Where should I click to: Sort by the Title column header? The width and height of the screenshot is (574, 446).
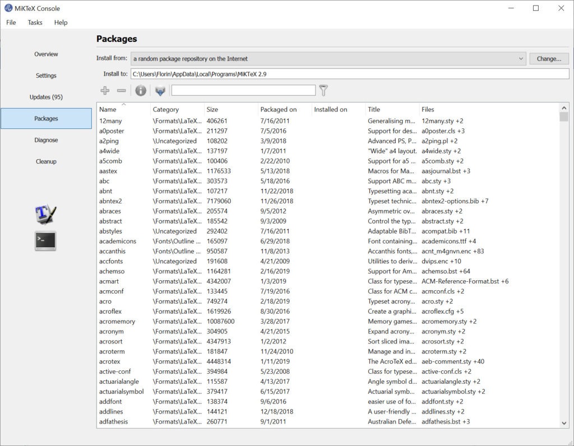pos(392,109)
